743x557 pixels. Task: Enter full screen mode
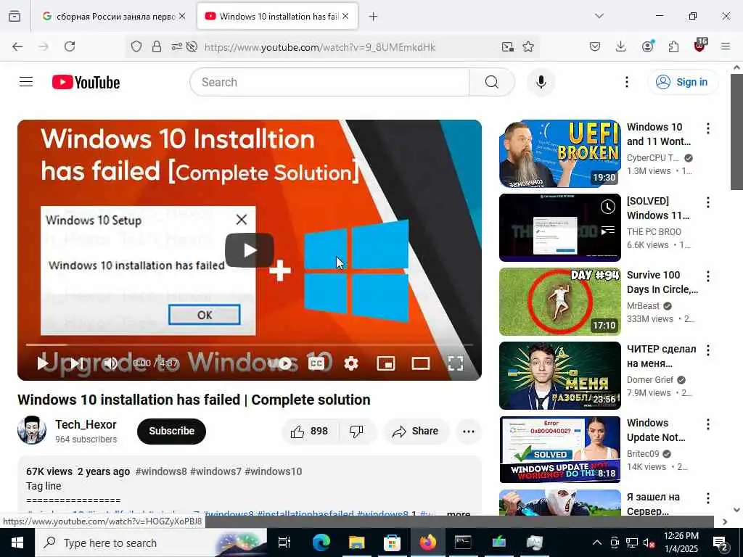pyautogui.click(x=456, y=363)
